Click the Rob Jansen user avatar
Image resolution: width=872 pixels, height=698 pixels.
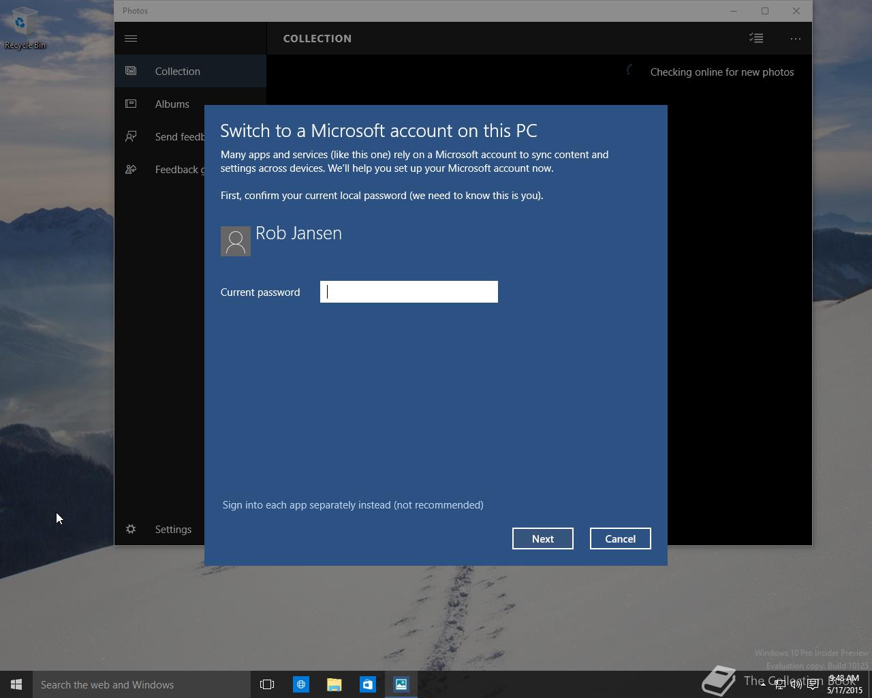coord(236,241)
